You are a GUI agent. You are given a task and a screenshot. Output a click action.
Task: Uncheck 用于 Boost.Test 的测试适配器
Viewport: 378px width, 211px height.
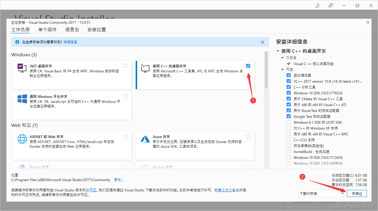tap(289, 110)
